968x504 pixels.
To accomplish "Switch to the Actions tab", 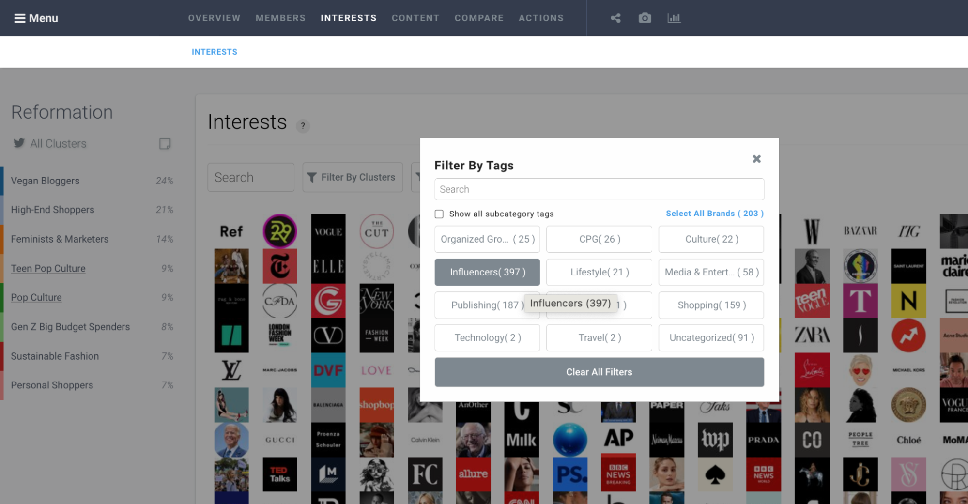I will (x=541, y=18).
